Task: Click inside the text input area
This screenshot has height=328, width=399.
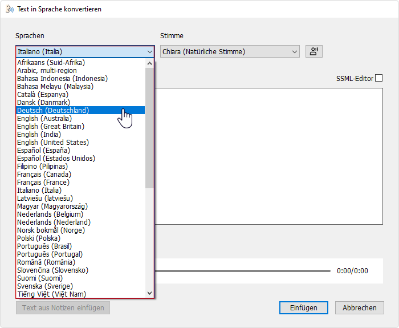Action: coord(268,154)
